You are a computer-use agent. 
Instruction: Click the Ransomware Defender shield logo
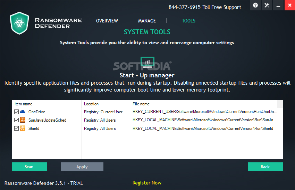tap(19, 23)
